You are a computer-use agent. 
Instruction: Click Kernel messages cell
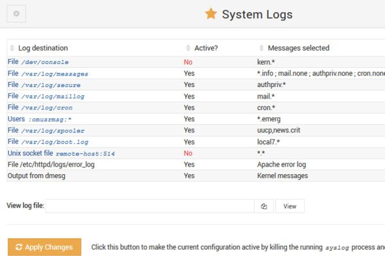pyautogui.click(x=282, y=176)
